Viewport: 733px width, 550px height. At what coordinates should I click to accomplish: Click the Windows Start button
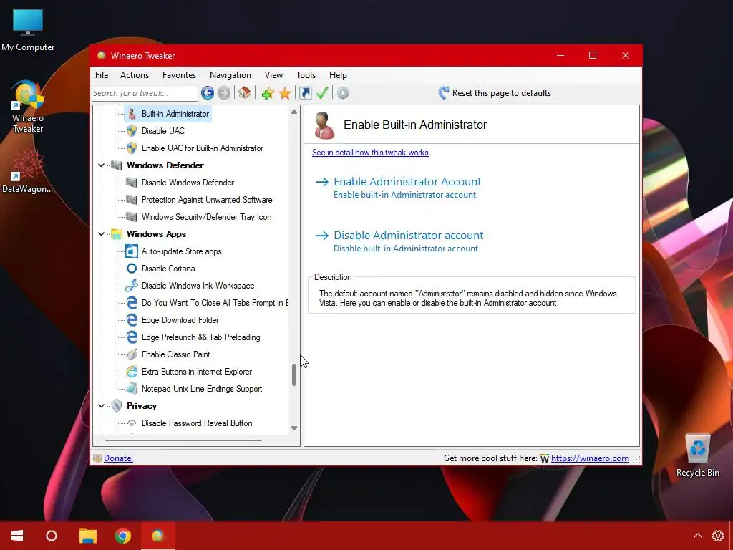(x=17, y=536)
